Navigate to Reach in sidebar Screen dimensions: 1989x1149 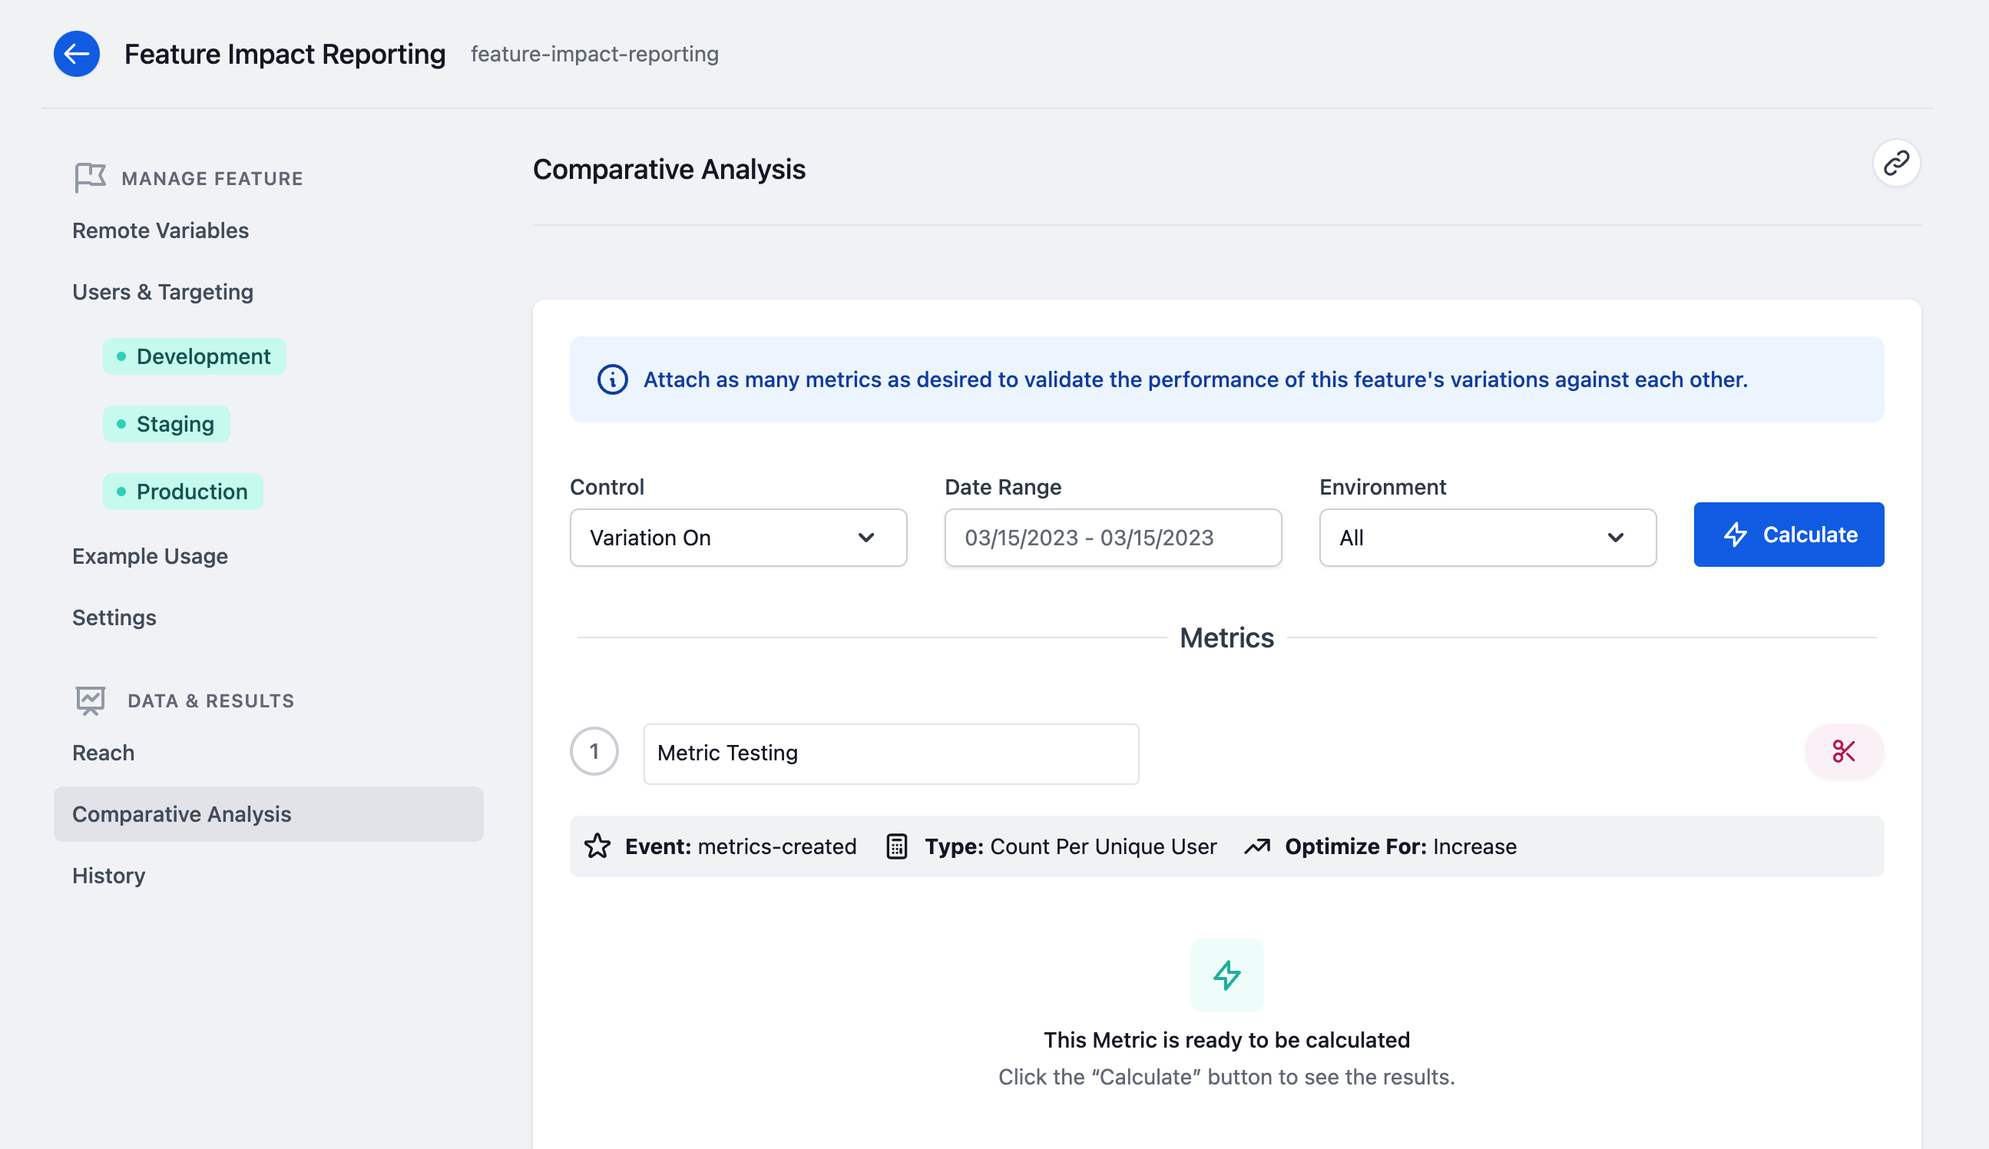[x=103, y=751]
